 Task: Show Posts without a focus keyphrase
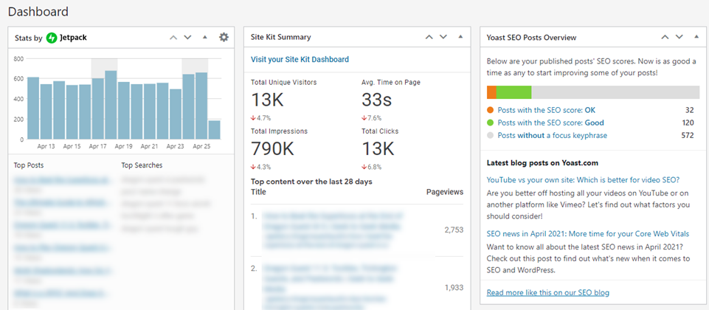click(x=553, y=135)
